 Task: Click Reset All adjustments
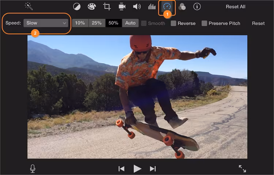(236, 7)
